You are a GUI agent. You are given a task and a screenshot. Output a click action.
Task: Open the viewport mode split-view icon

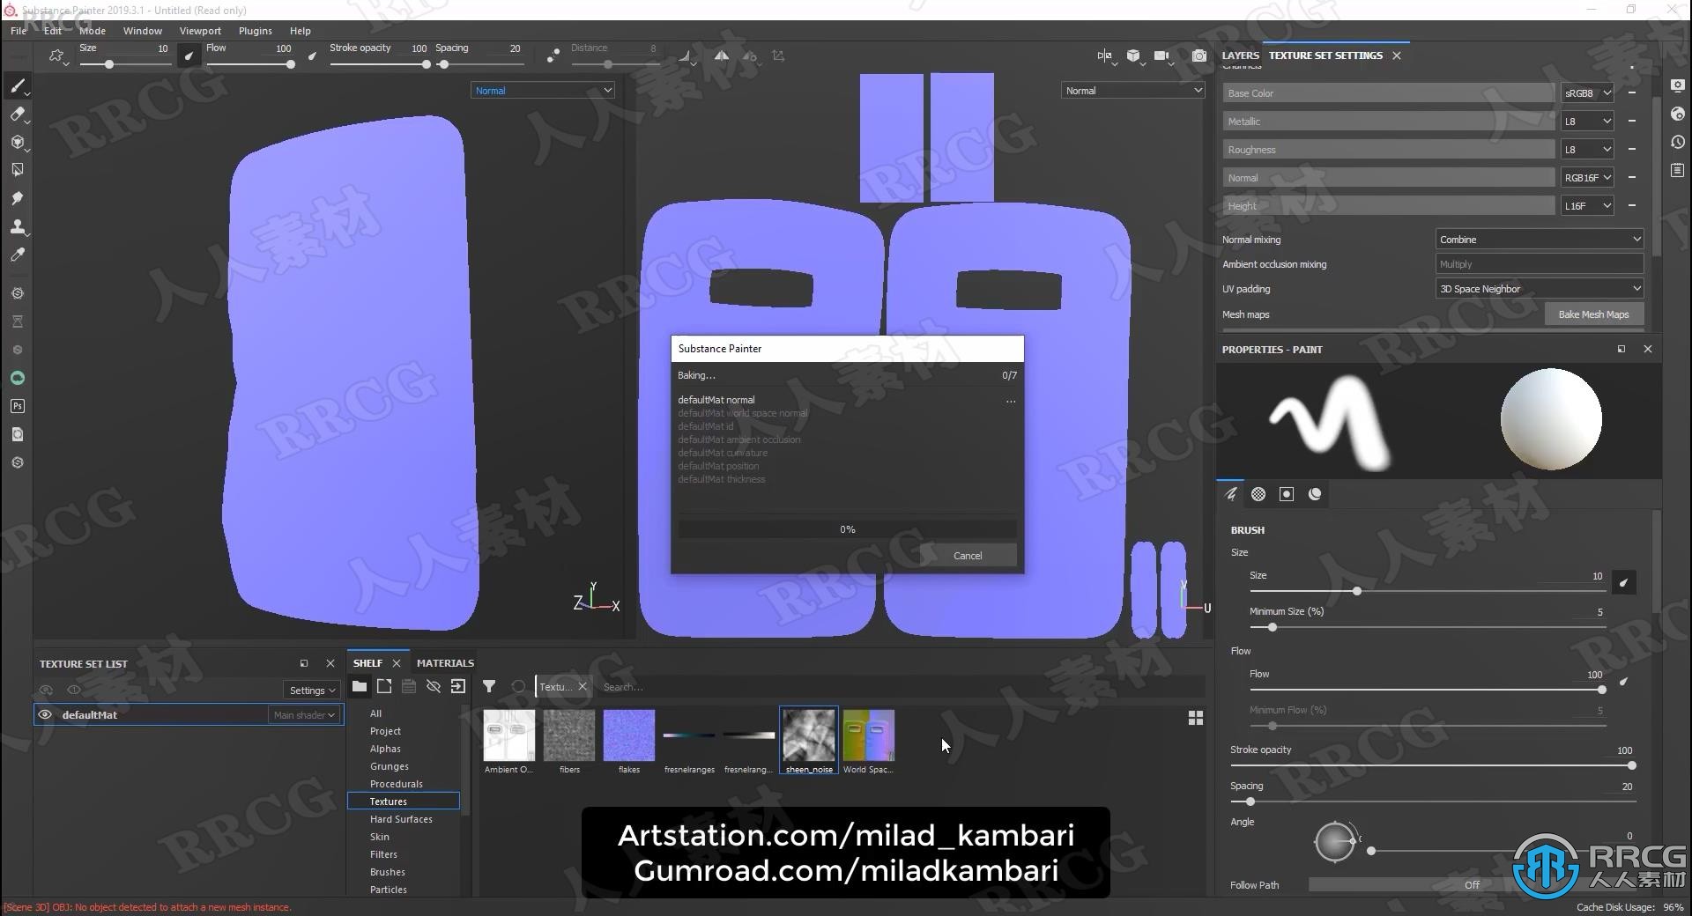coord(1105,55)
